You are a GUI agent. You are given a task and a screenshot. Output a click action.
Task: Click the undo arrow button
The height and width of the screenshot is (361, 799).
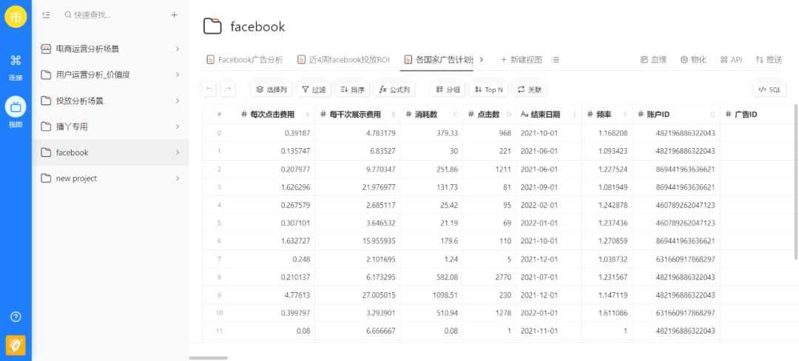click(x=209, y=90)
